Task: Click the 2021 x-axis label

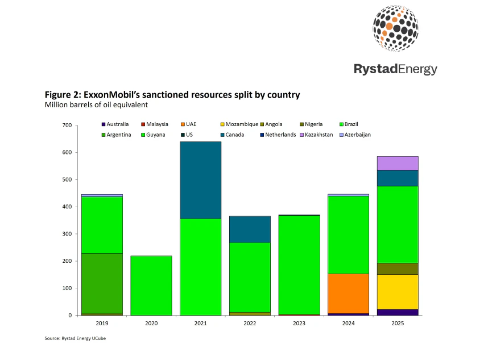Action: pyautogui.click(x=201, y=324)
